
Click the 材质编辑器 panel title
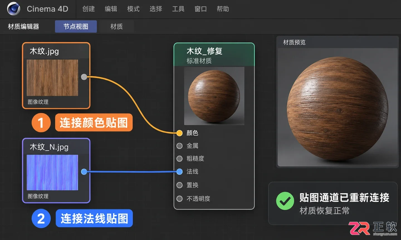click(x=23, y=26)
